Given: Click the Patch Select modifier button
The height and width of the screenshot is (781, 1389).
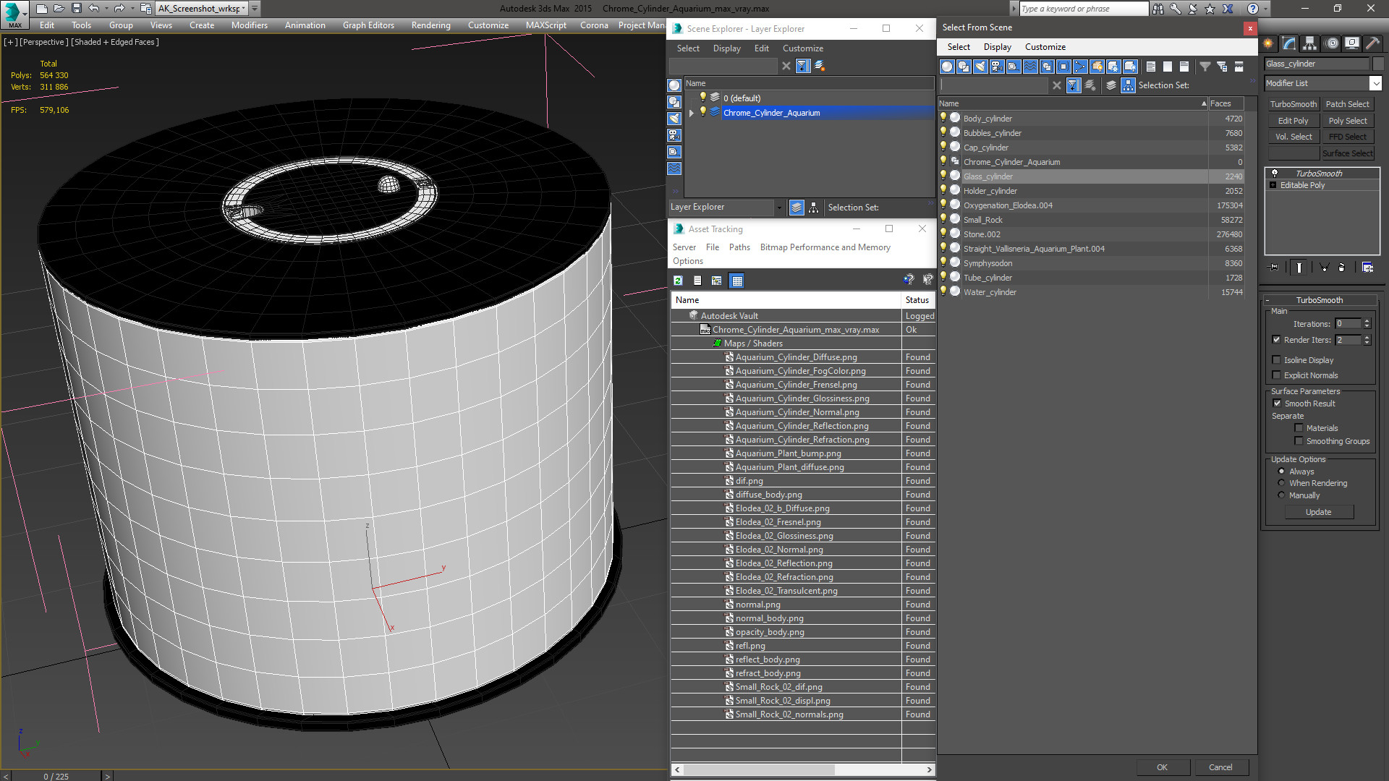Looking at the screenshot, I should point(1347,104).
